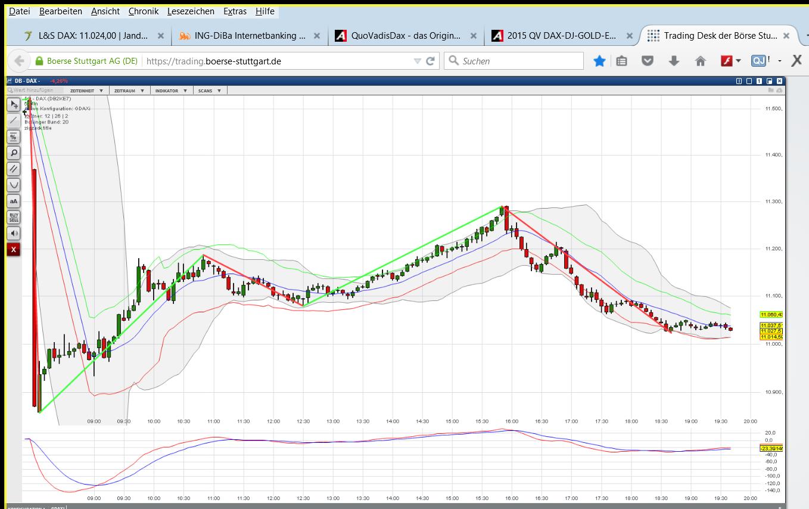Click the back navigation arrow

click(x=19, y=60)
